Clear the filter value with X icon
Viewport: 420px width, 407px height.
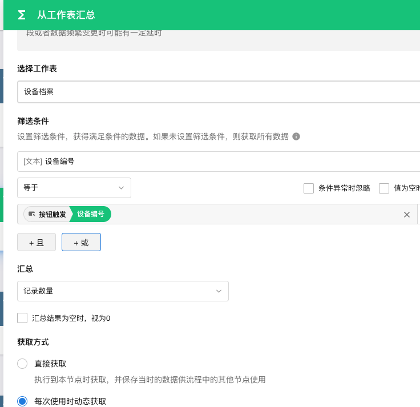coord(407,215)
